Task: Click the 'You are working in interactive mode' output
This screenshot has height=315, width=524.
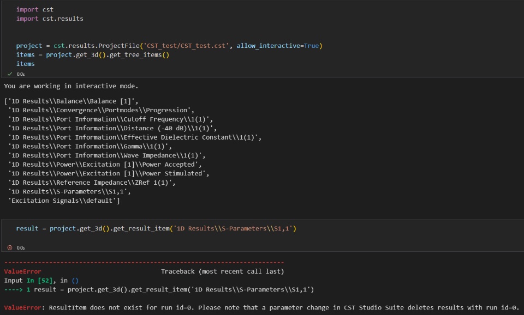Action: pyautogui.click(x=71, y=86)
